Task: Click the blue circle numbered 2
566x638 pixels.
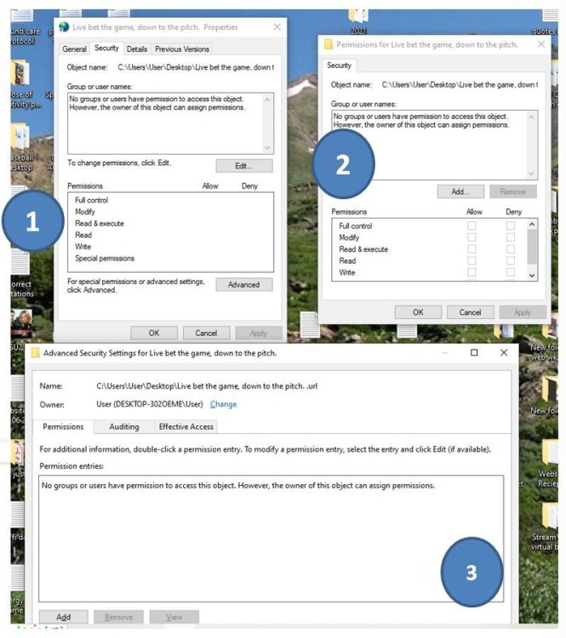Action: 343,164
